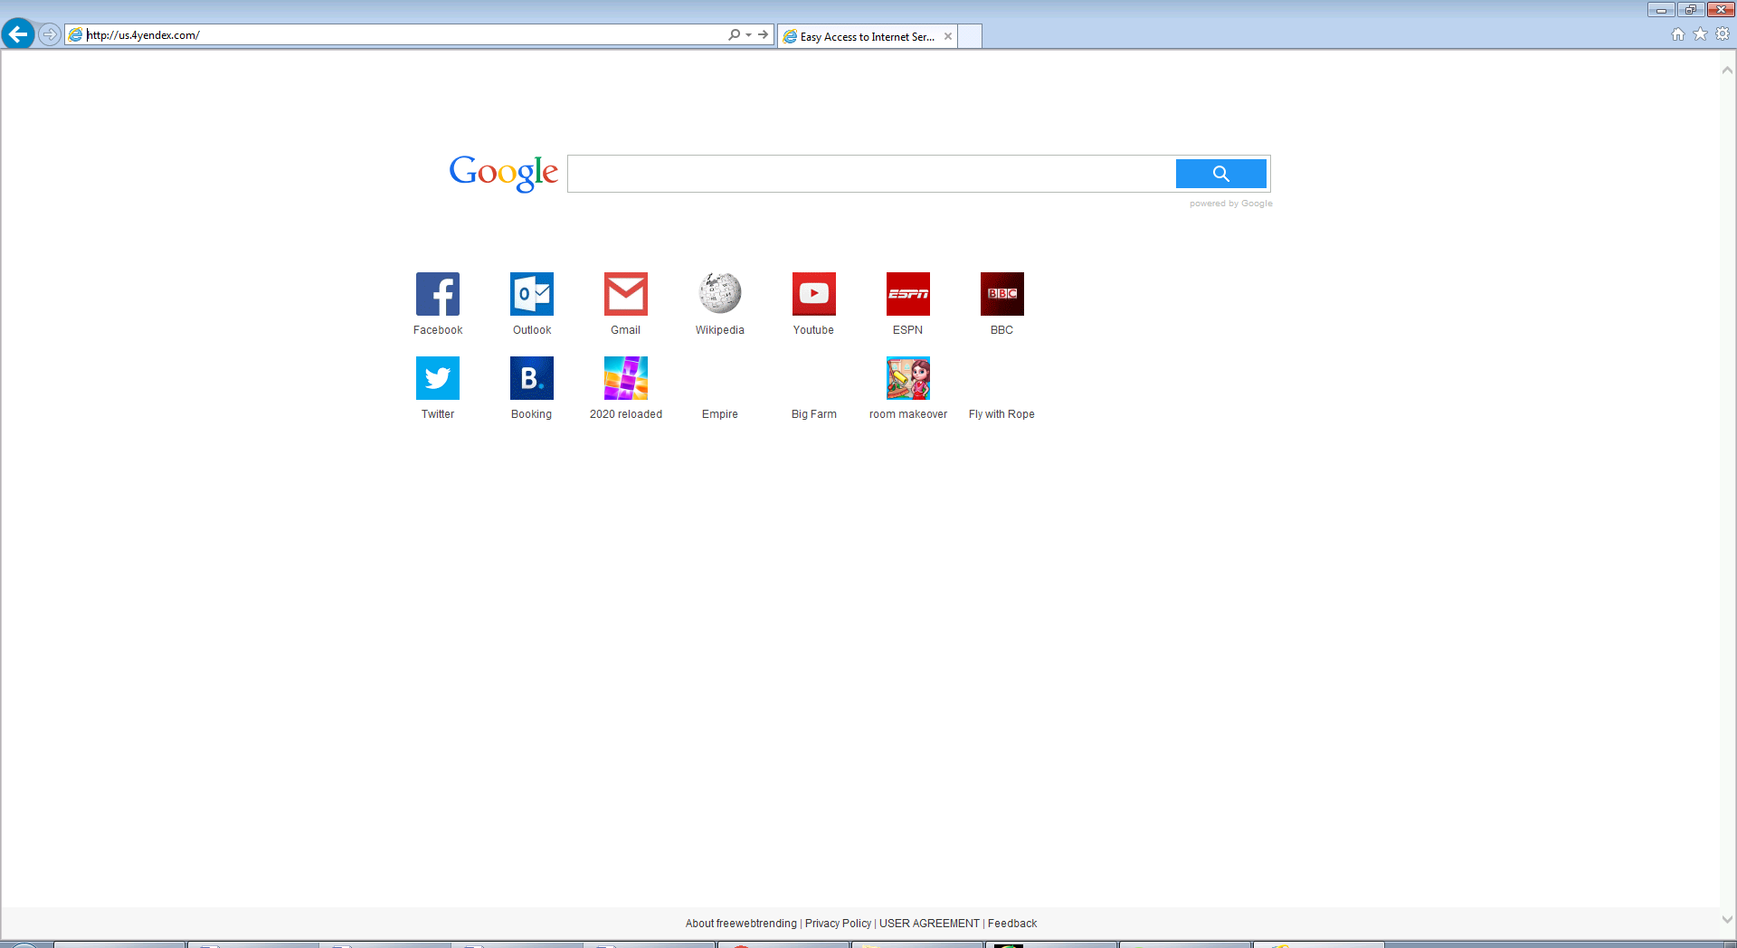Click the address bar Go arrow
1737x948 pixels.
point(764,34)
